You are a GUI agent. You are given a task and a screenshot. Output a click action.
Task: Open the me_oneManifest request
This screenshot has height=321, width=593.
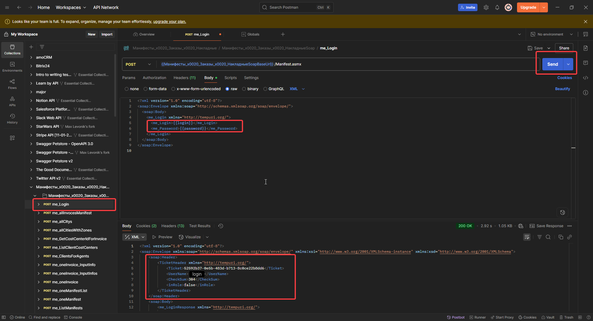coord(66,299)
